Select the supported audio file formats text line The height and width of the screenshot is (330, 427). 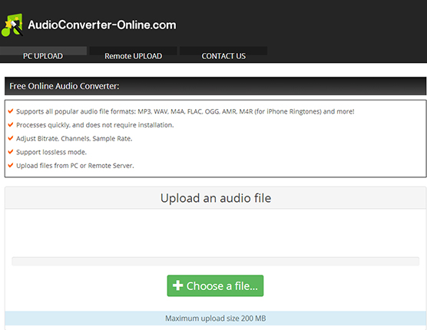point(185,111)
